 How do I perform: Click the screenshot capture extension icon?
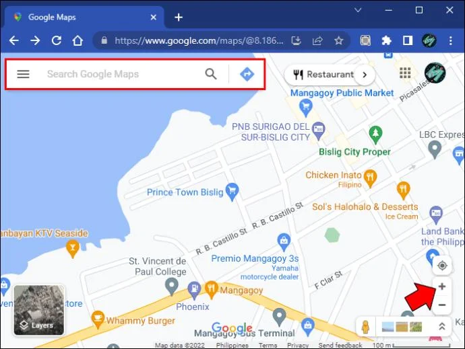[x=365, y=40]
